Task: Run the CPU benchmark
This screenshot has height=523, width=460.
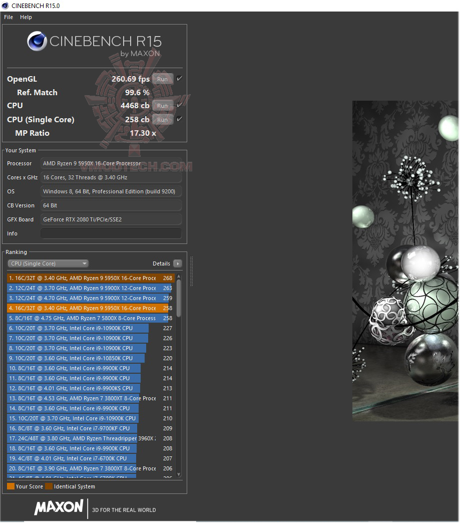Action: click(x=162, y=106)
